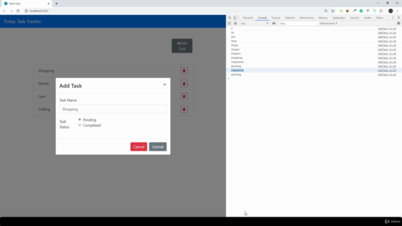The image size is (402, 226).
Task: Select the Pending radio button
Action: (80, 120)
